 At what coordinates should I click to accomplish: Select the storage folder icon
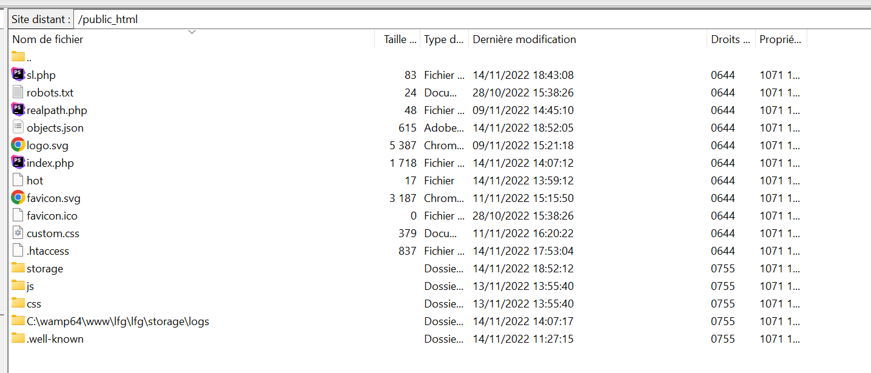18,268
